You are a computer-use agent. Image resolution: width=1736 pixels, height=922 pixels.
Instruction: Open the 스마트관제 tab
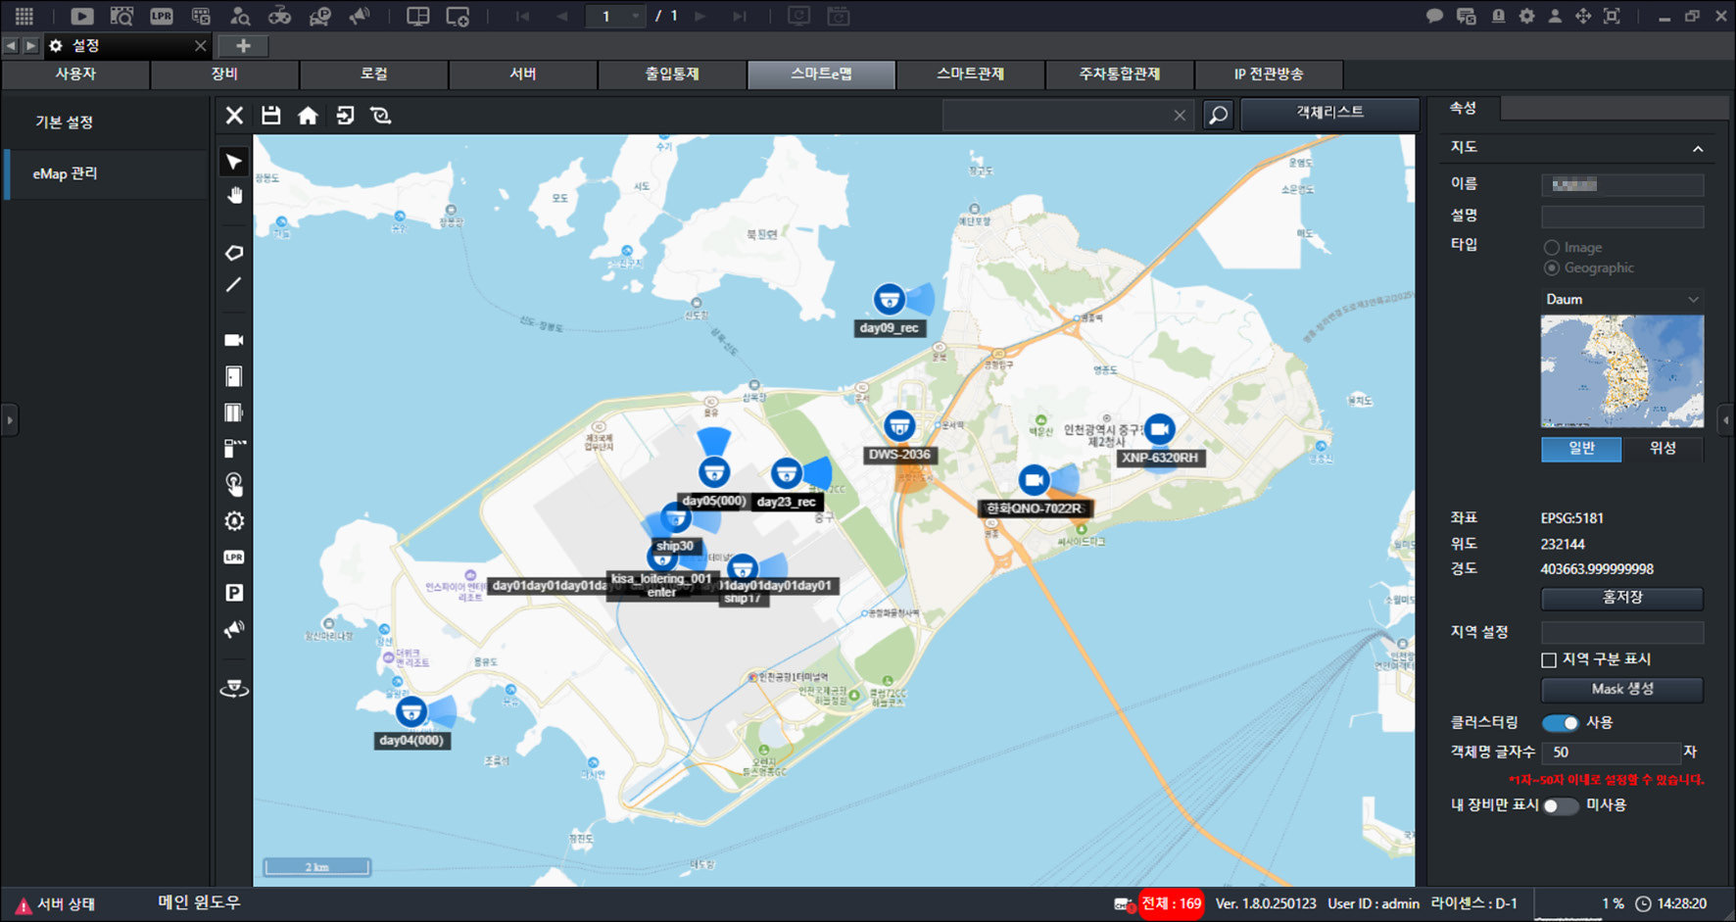coord(970,74)
